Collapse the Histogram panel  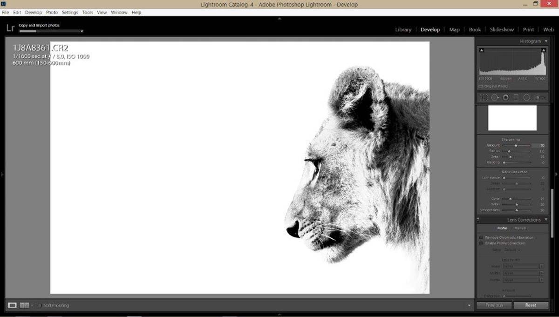(x=546, y=41)
